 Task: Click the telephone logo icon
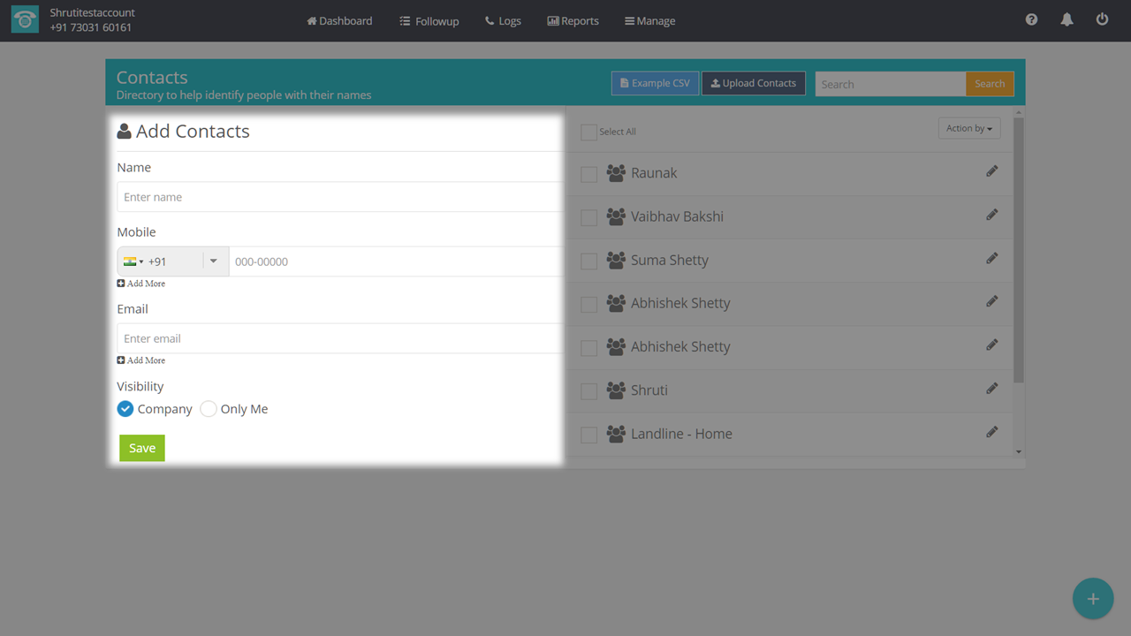tap(25, 20)
